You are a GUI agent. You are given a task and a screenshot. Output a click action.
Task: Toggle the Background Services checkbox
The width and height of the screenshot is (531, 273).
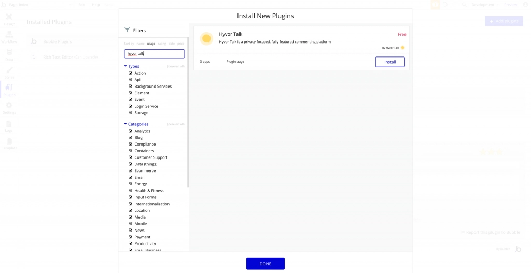[x=130, y=86]
